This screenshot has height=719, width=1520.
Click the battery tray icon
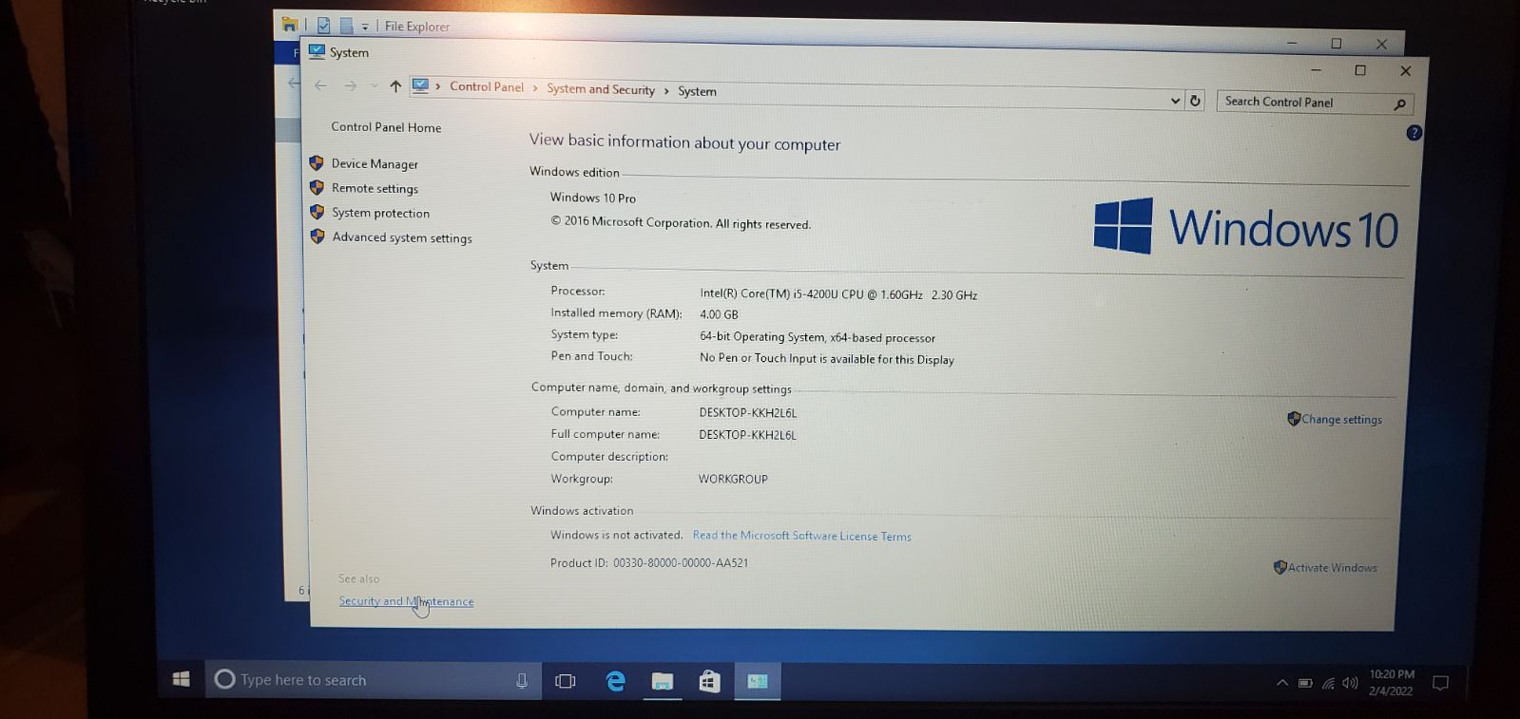tap(1305, 683)
